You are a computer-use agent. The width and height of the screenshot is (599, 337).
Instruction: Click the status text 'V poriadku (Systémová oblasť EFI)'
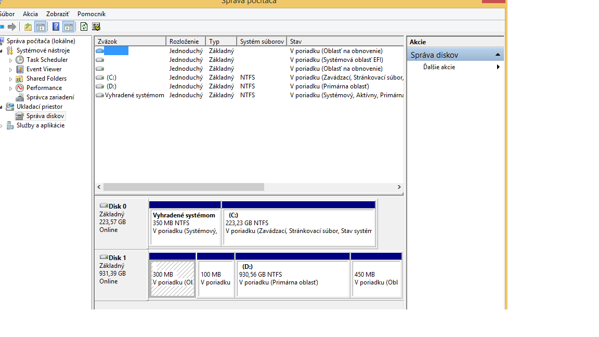pos(336,60)
